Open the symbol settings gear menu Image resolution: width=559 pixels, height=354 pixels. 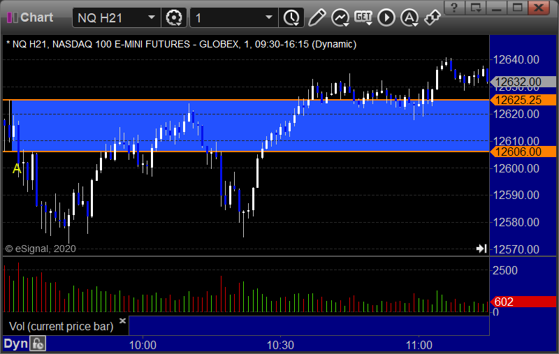click(174, 18)
